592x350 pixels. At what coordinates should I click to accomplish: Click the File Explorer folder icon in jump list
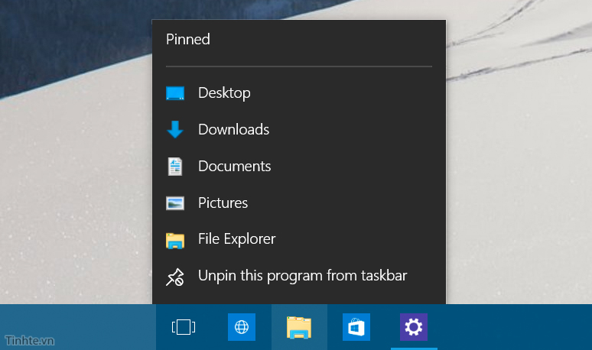[x=175, y=240]
